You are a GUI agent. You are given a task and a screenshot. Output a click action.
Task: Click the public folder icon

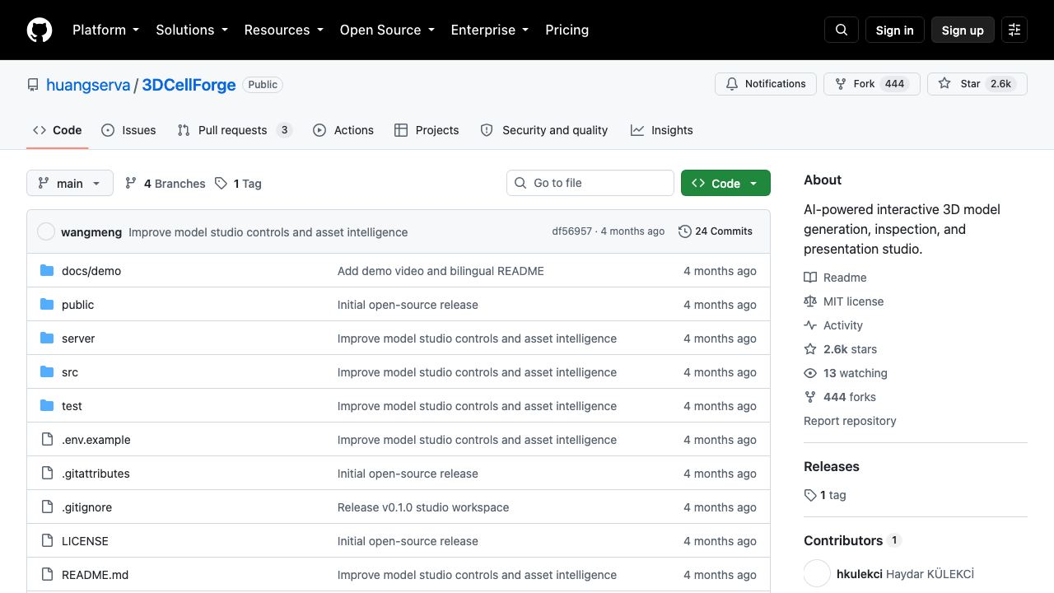click(47, 305)
